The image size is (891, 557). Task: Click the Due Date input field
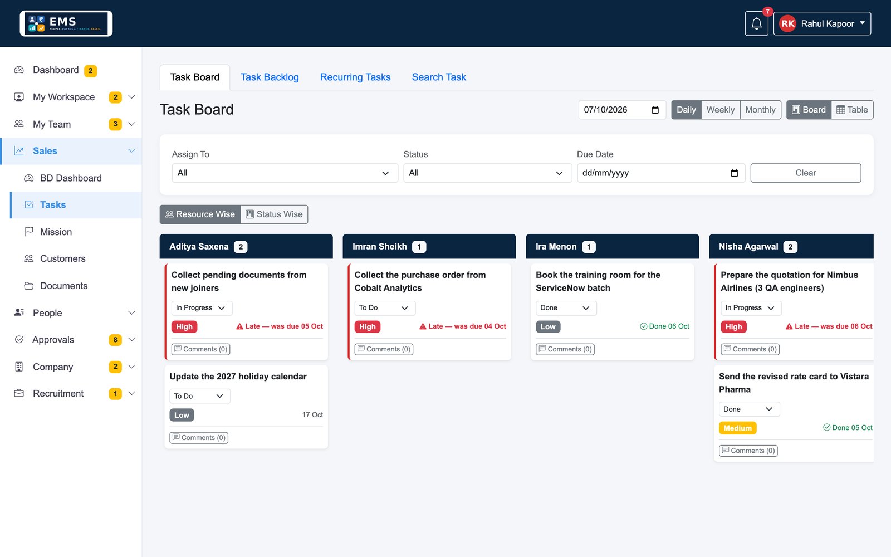(x=661, y=173)
